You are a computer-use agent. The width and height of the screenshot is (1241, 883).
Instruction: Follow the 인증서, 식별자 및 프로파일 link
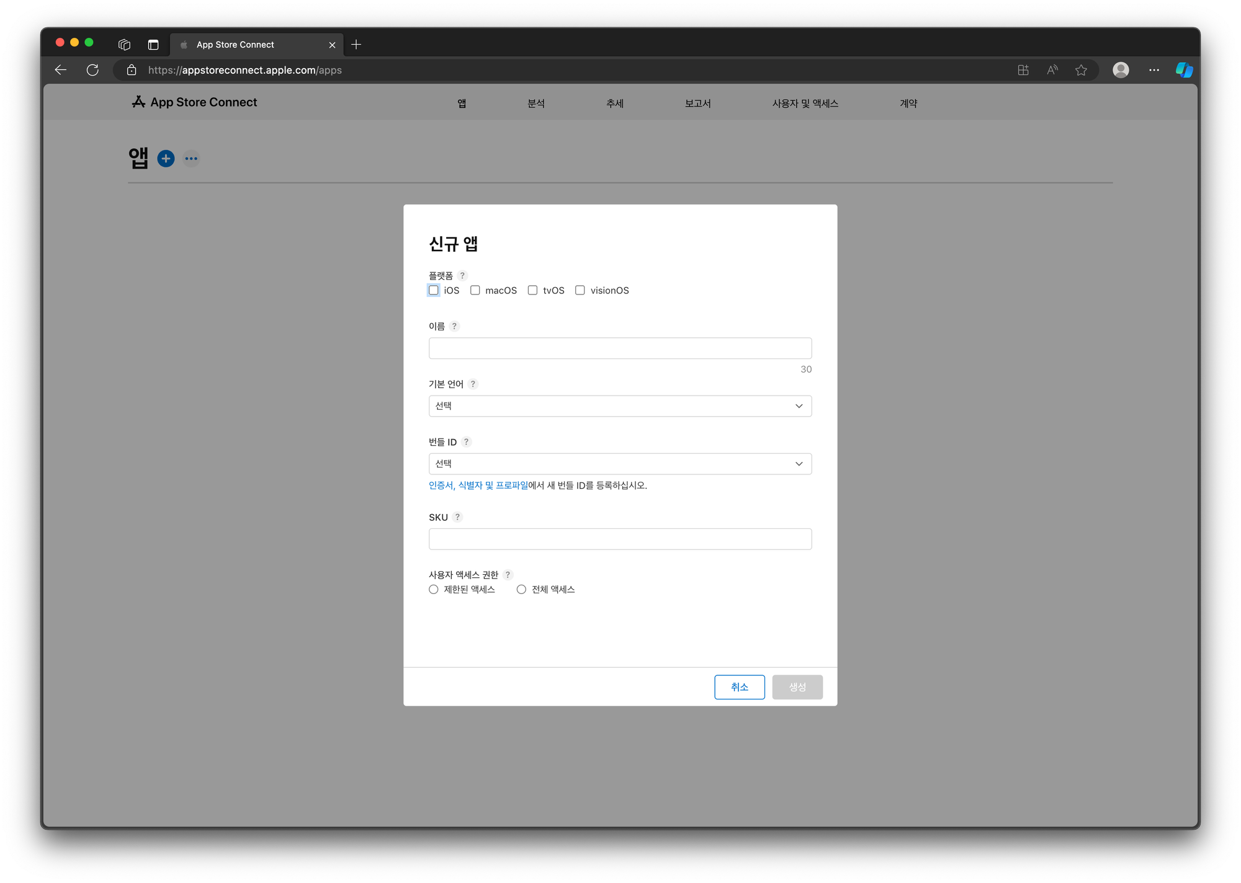click(478, 486)
